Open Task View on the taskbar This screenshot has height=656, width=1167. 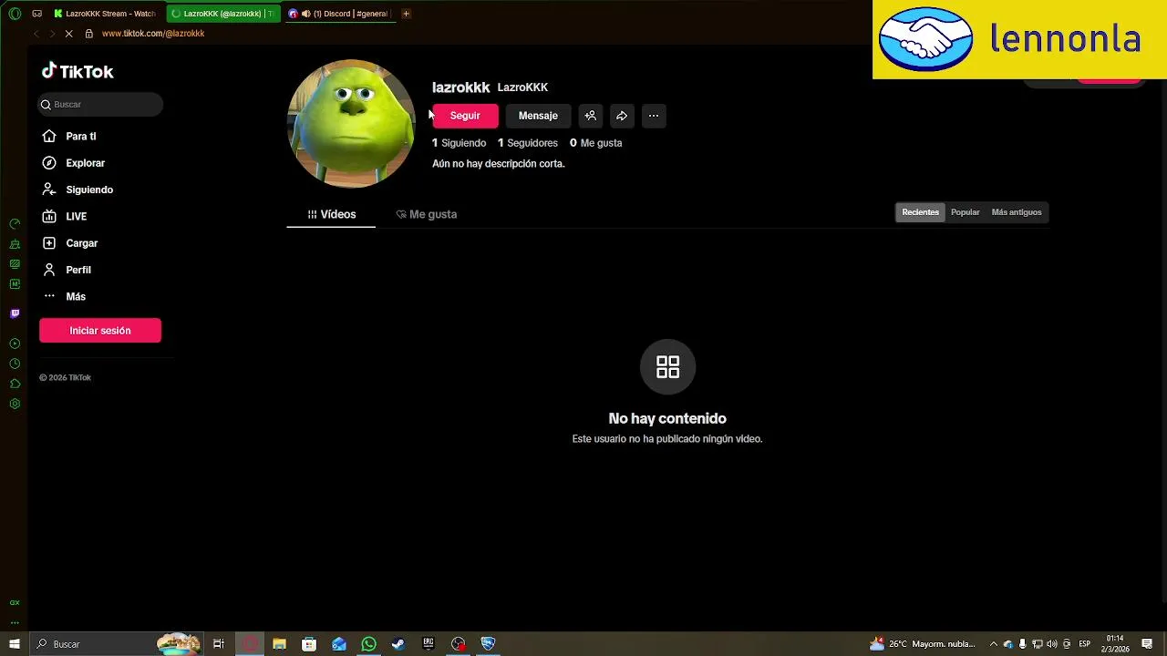(219, 644)
